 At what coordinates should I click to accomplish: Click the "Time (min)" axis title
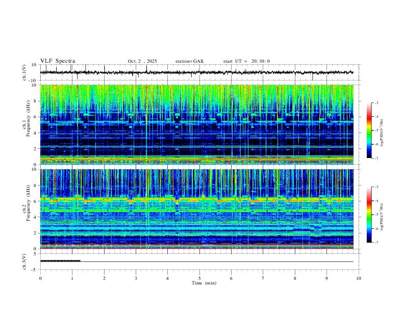click(204, 283)
